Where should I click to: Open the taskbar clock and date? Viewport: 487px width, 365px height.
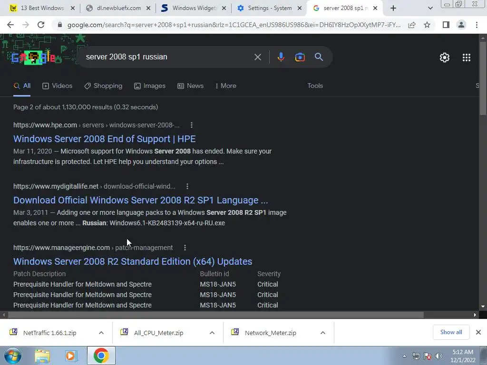(463, 356)
